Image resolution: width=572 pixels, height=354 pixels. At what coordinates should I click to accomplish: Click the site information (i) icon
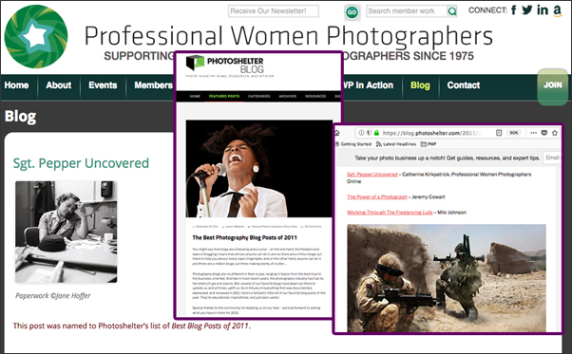pos(361,133)
